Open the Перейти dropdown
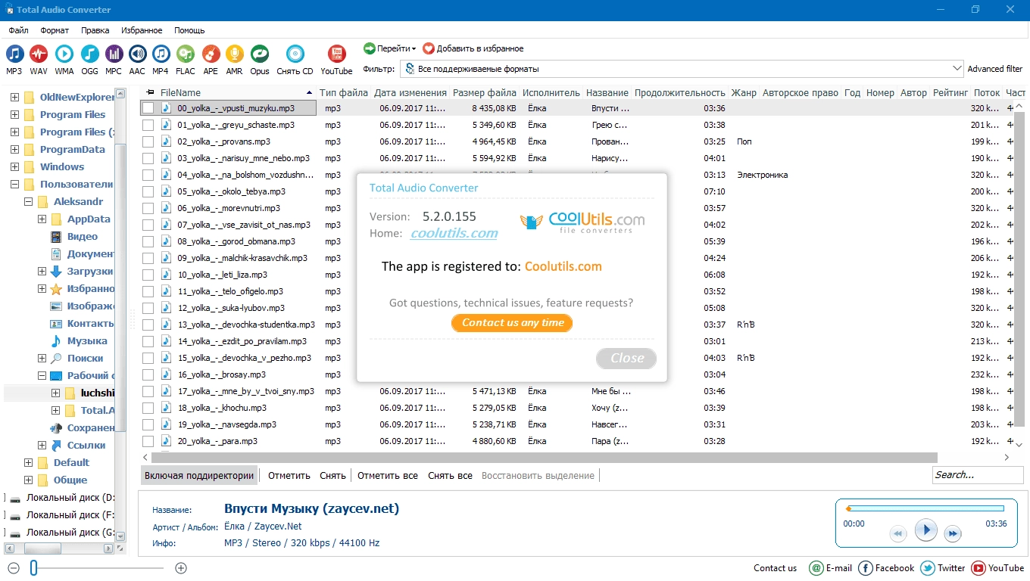 [390, 48]
